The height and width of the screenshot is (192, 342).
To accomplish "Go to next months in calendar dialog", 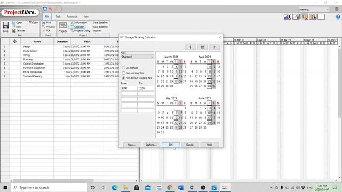I will [214, 47].
